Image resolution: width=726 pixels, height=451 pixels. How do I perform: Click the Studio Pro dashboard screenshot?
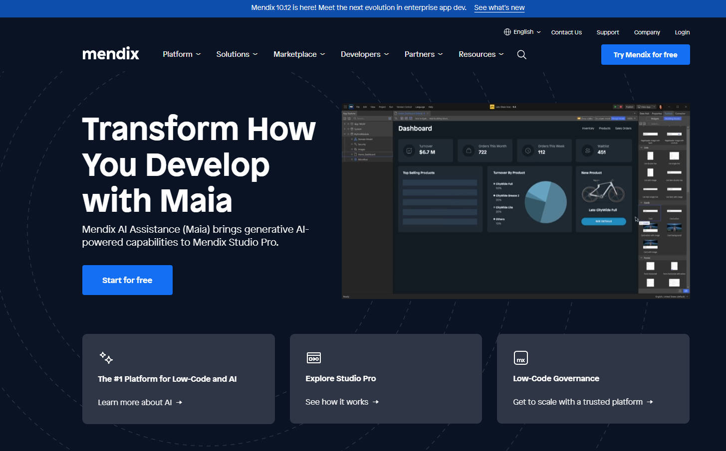516,201
